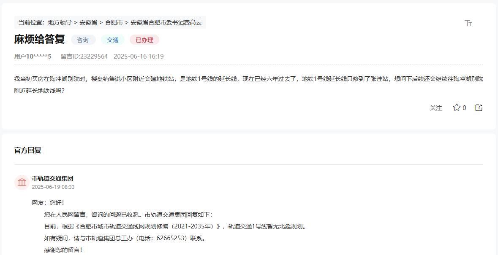
Task: Click responder name 市轨道交通集团
Action: point(53,178)
